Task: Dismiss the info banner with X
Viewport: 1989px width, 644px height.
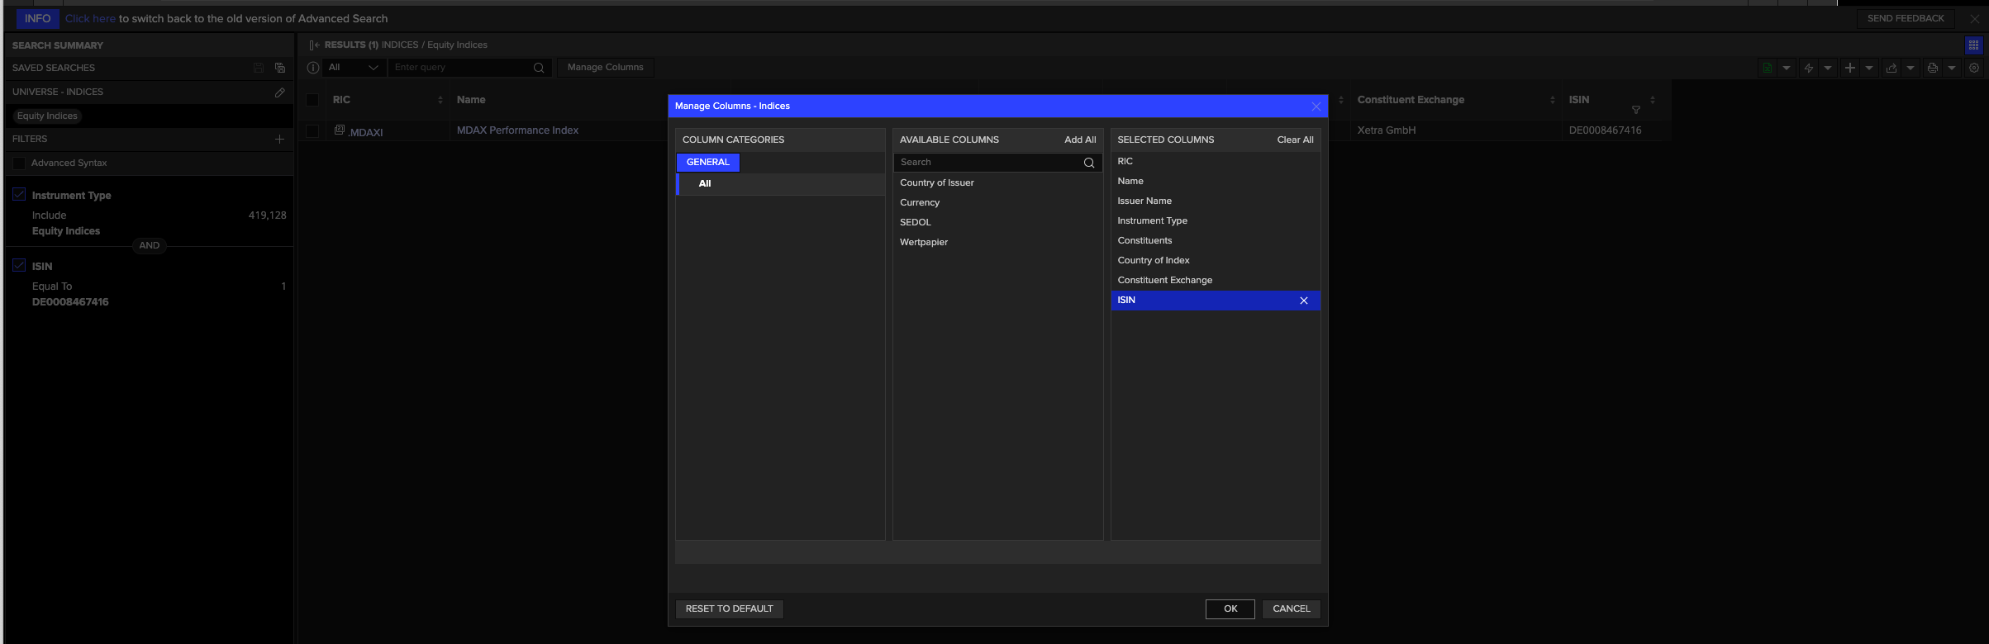Action: pos(1975,18)
